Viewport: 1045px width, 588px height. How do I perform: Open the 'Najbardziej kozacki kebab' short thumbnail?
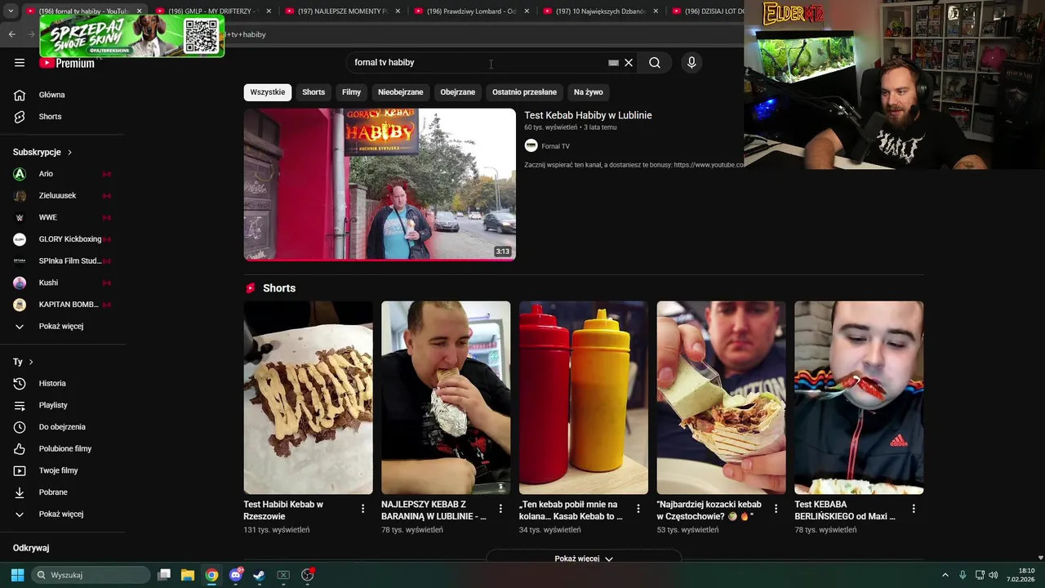click(x=721, y=398)
